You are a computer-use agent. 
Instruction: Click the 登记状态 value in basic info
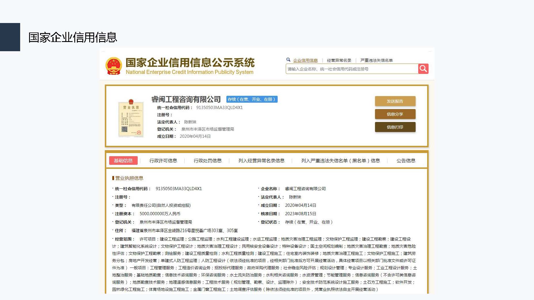pyautogui.click(x=309, y=222)
